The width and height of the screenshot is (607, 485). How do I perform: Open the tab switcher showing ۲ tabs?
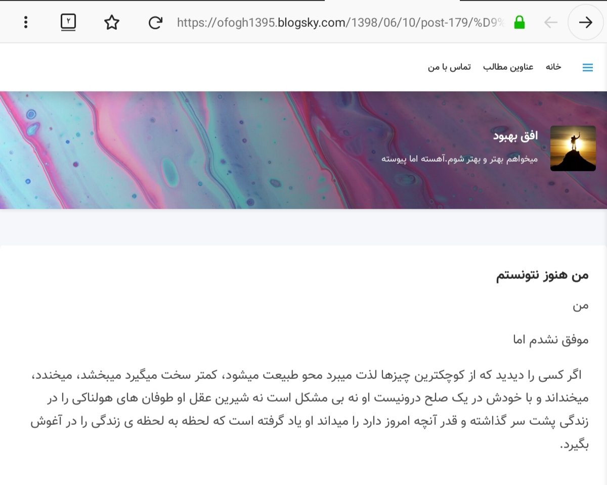[x=68, y=22]
